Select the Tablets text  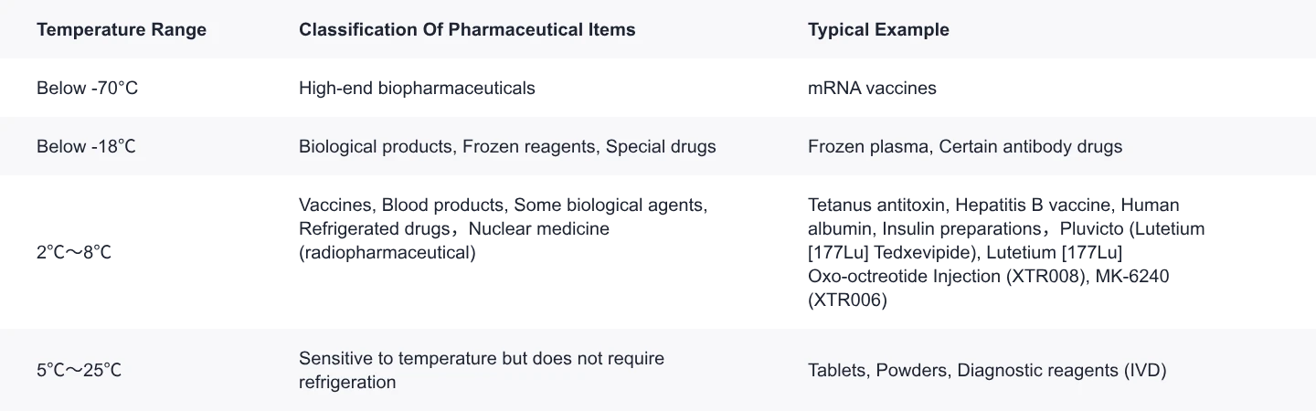[x=838, y=371]
